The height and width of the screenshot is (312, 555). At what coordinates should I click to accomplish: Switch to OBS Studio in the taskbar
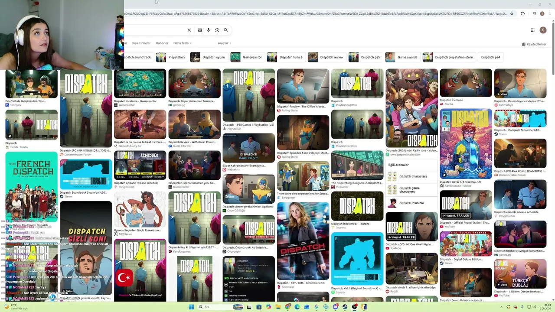click(355, 307)
